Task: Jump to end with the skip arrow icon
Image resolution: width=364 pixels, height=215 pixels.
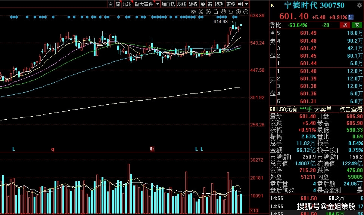Action: [240, 4]
